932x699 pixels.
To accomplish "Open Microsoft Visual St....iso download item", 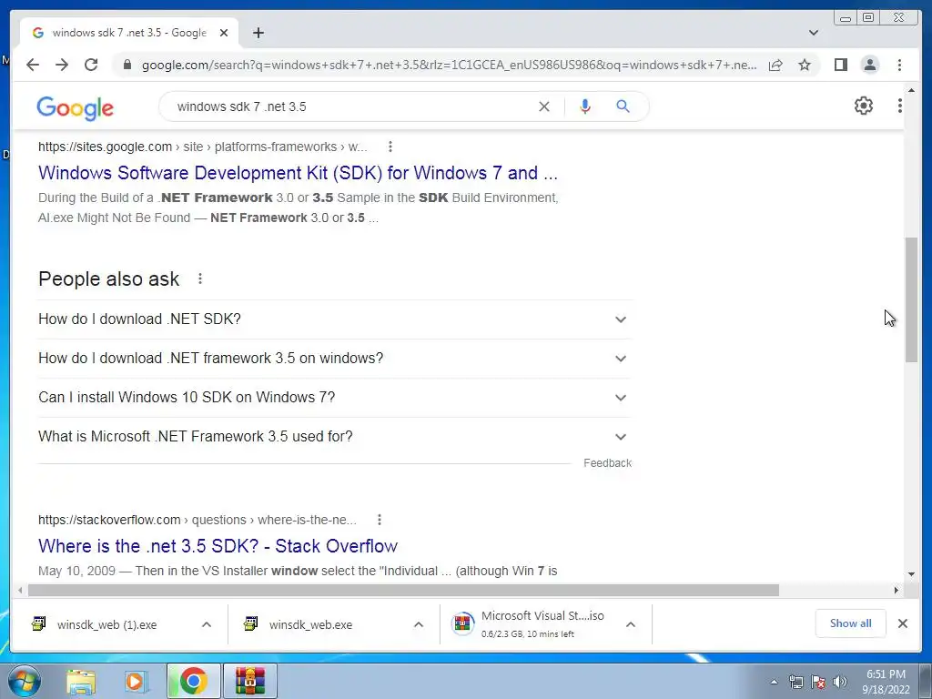I will click(x=529, y=624).
